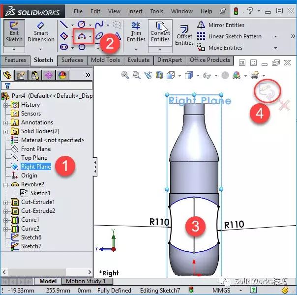Screen dimensions: 297x295
Task: Click Move Entities
Action: 220,48
